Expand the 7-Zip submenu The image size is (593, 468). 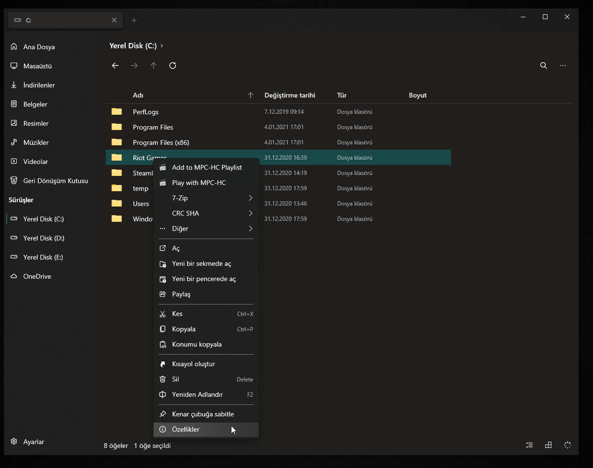[x=206, y=198]
